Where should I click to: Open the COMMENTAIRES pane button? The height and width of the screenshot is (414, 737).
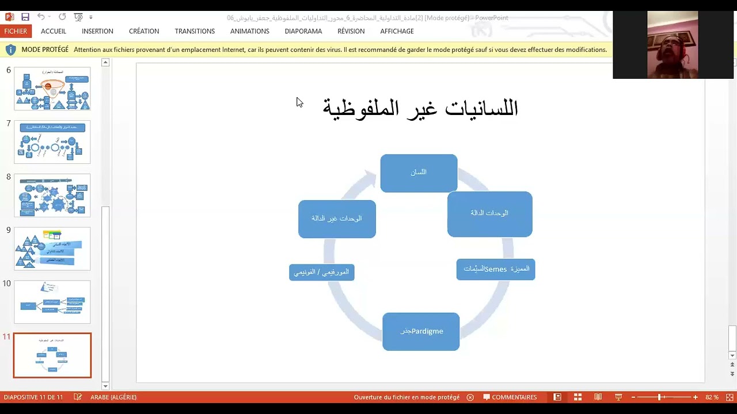(510, 397)
